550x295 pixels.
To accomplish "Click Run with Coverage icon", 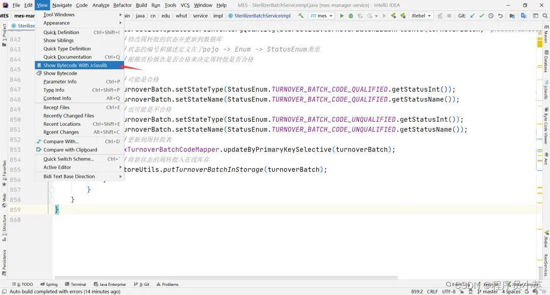I will tap(360, 16).
